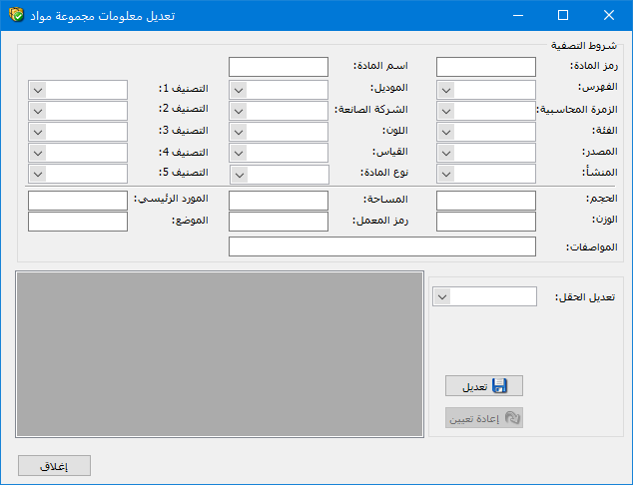Focus the الحجم input field

pos(486,201)
